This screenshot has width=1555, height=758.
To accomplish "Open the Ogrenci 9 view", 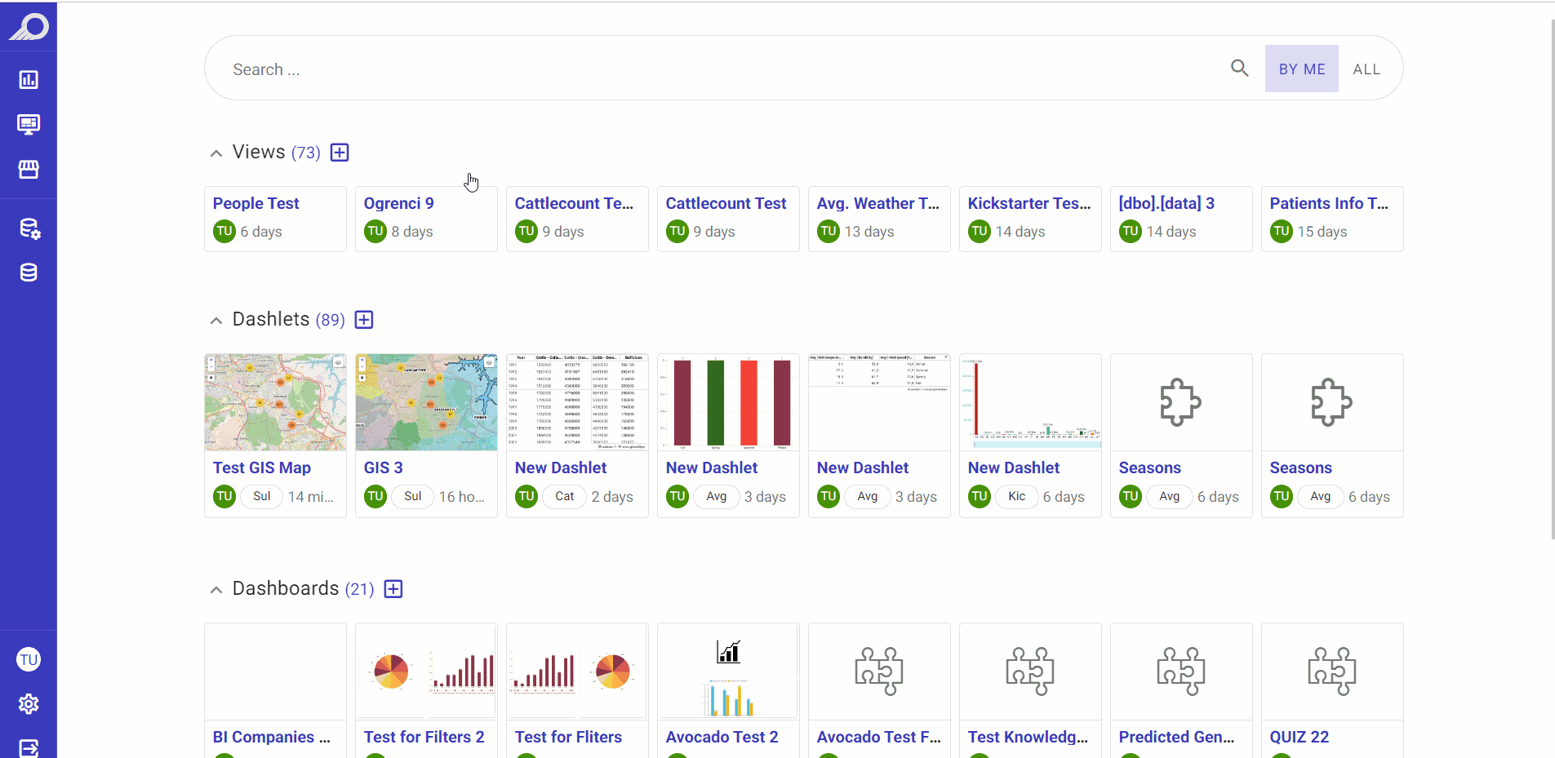I will click(x=426, y=219).
